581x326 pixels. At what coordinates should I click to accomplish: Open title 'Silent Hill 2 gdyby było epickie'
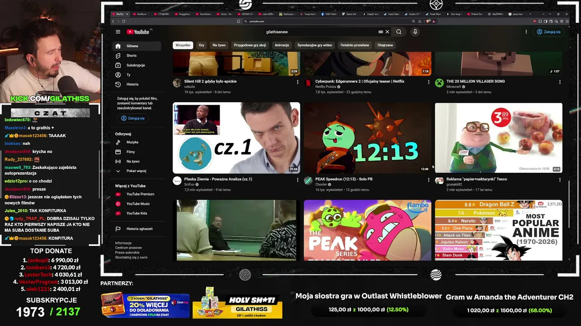(210, 81)
